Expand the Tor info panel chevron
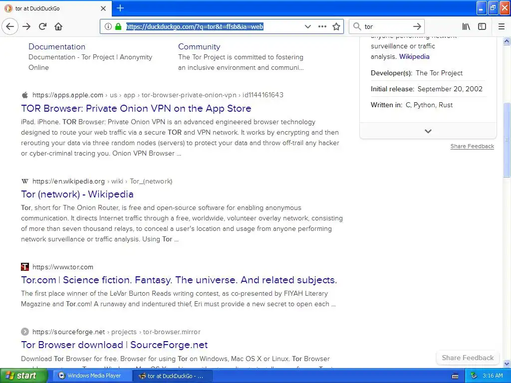Screen dimensions: 511x383 click(x=428, y=131)
